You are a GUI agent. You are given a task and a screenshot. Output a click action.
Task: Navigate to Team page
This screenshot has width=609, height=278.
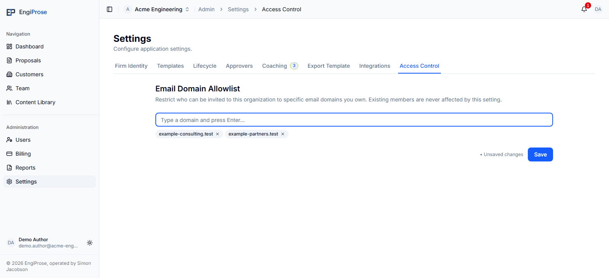coord(49,88)
